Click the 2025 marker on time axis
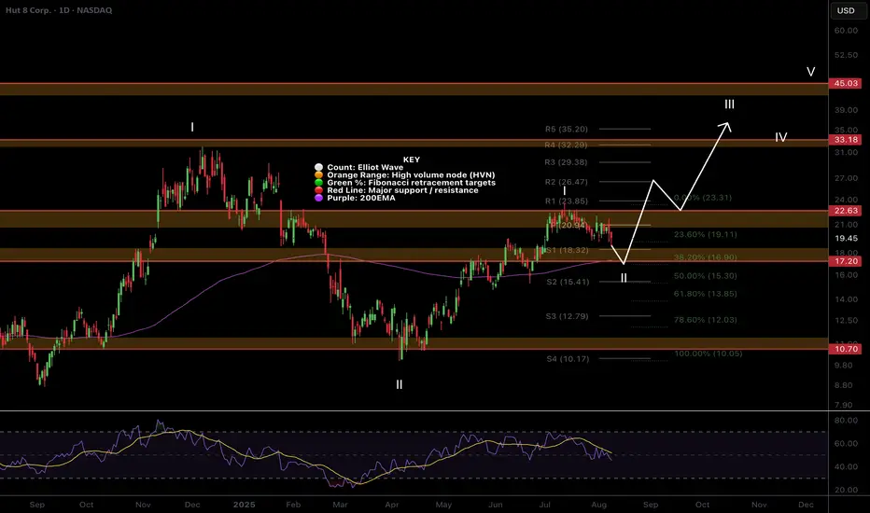This screenshot has width=870, height=513. [x=245, y=505]
